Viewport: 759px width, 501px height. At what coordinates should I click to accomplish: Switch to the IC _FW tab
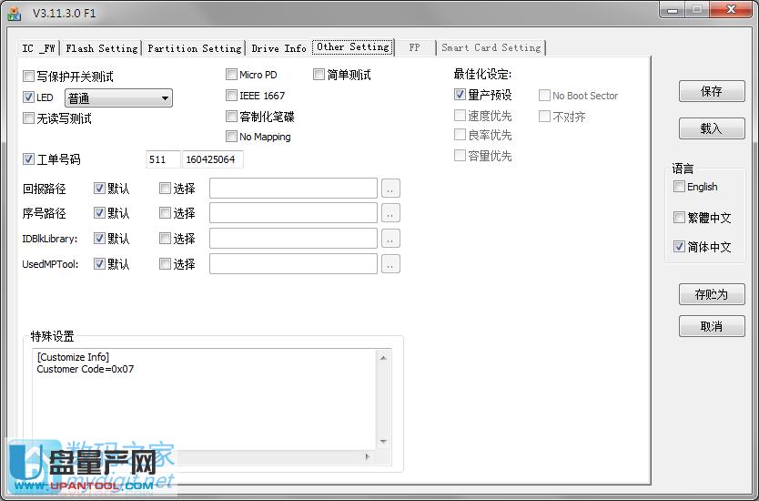tap(39, 48)
